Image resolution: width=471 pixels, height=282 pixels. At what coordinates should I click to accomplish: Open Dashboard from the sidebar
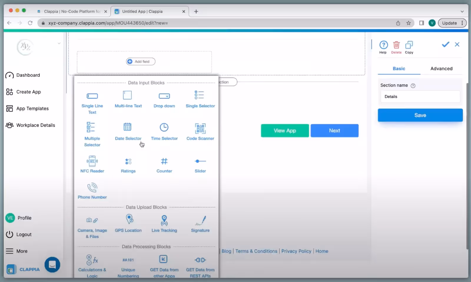(23, 75)
